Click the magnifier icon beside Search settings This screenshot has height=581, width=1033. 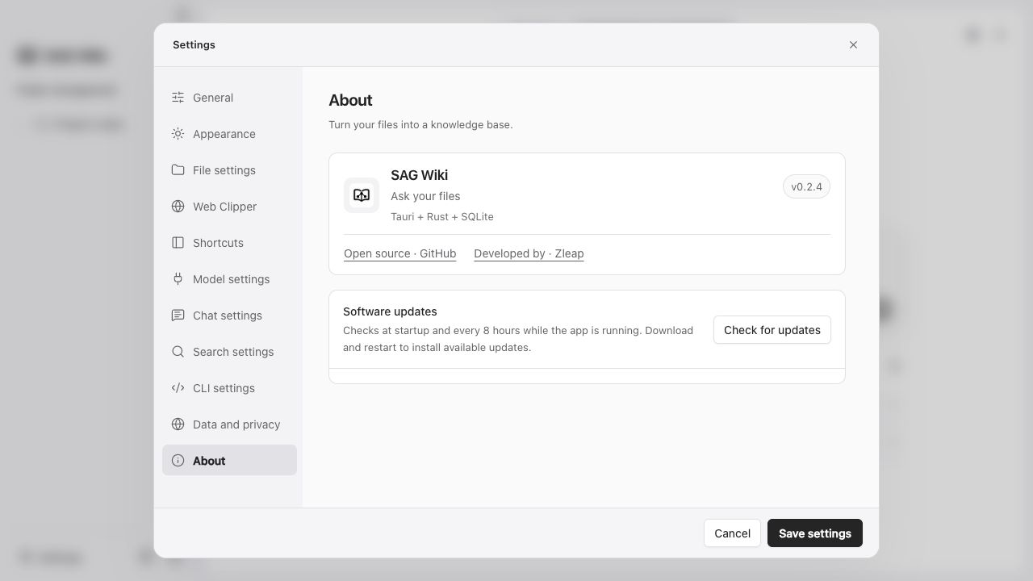[x=178, y=352]
